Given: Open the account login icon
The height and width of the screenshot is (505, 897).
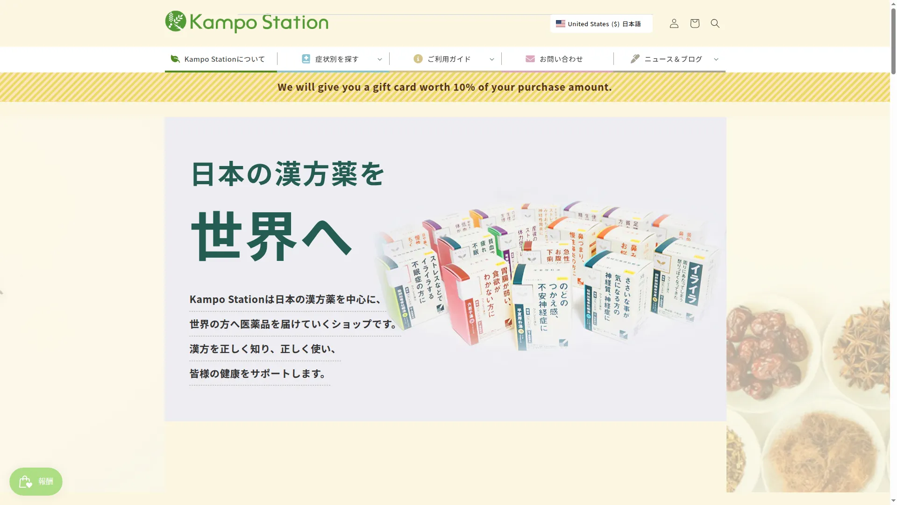Looking at the screenshot, I should [674, 23].
